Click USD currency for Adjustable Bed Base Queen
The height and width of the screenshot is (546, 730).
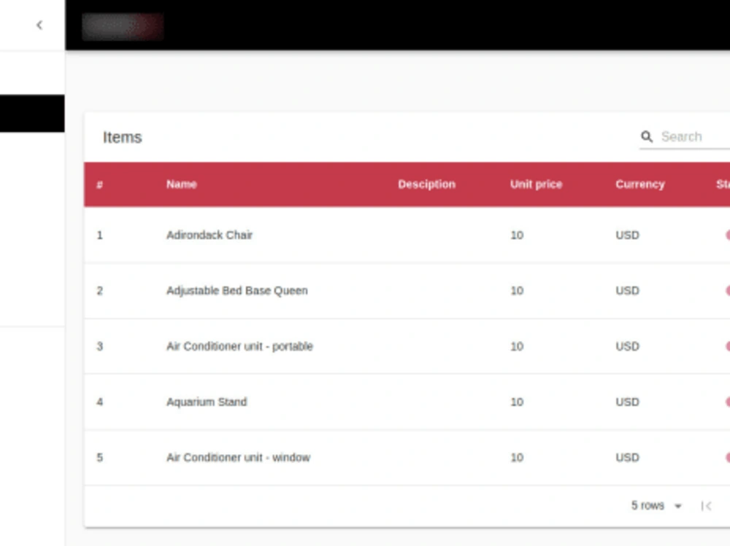pyautogui.click(x=627, y=291)
